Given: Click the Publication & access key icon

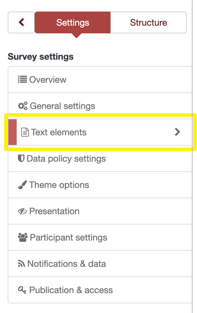Looking at the screenshot, I should [22, 290].
